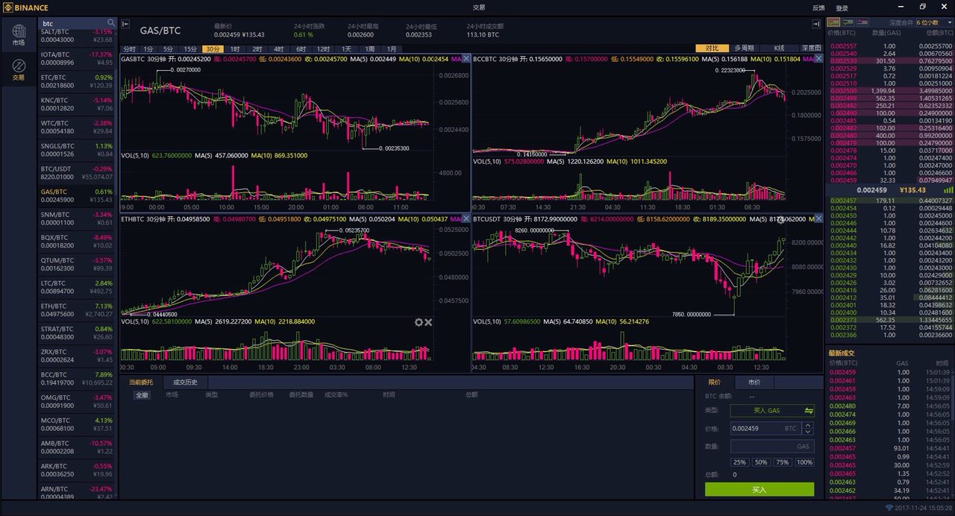The width and height of the screenshot is (955, 516).
Task: Select 5分 chart interval
Action: (169, 48)
